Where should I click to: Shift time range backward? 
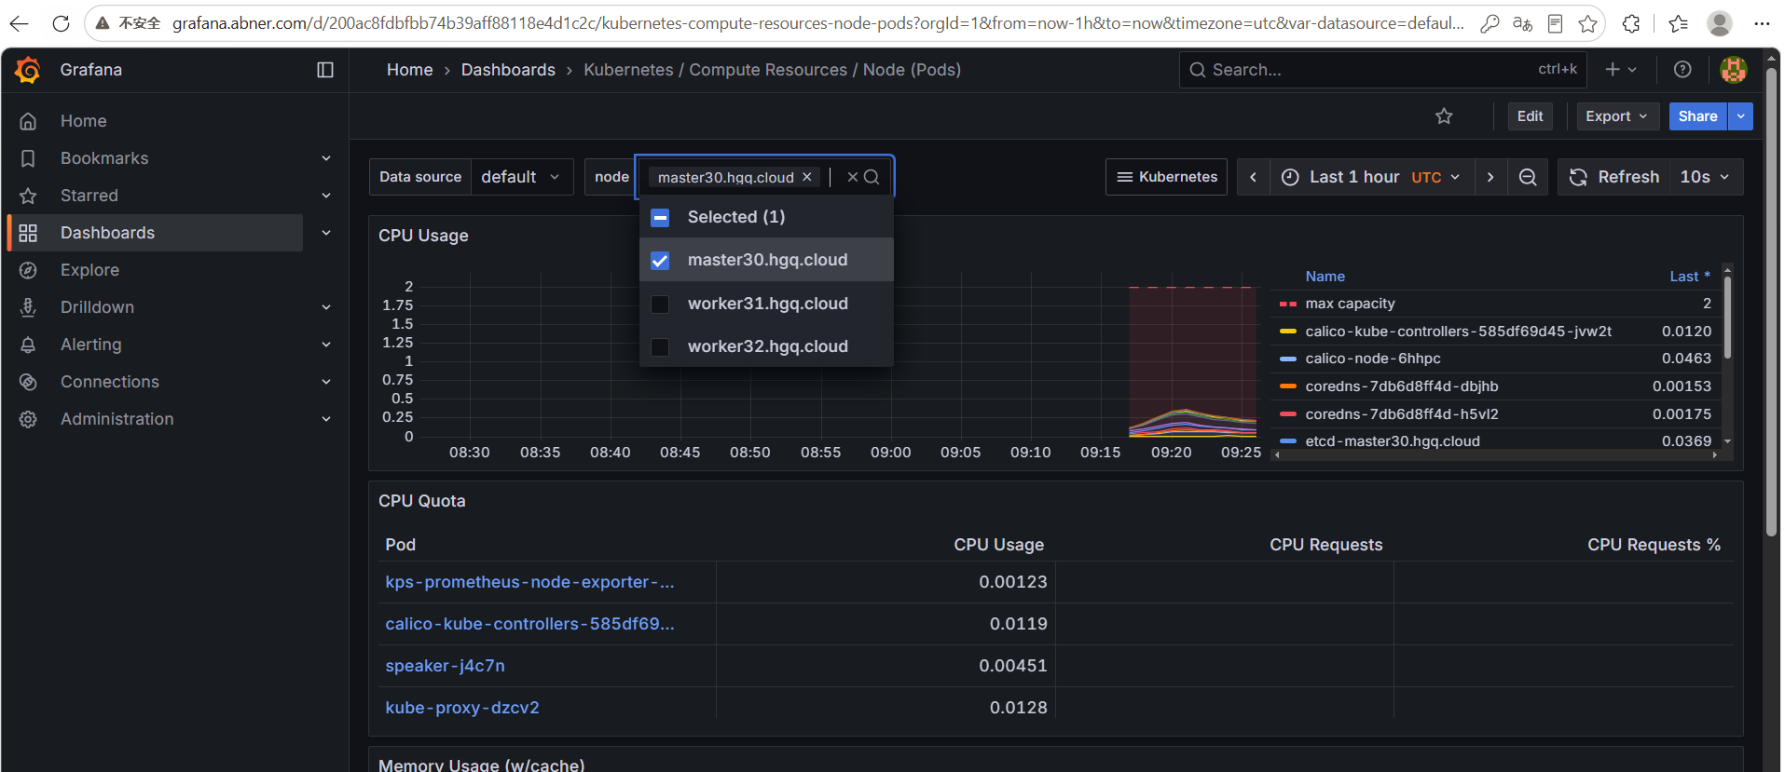pyautogui.click(x=1254, y=177)
